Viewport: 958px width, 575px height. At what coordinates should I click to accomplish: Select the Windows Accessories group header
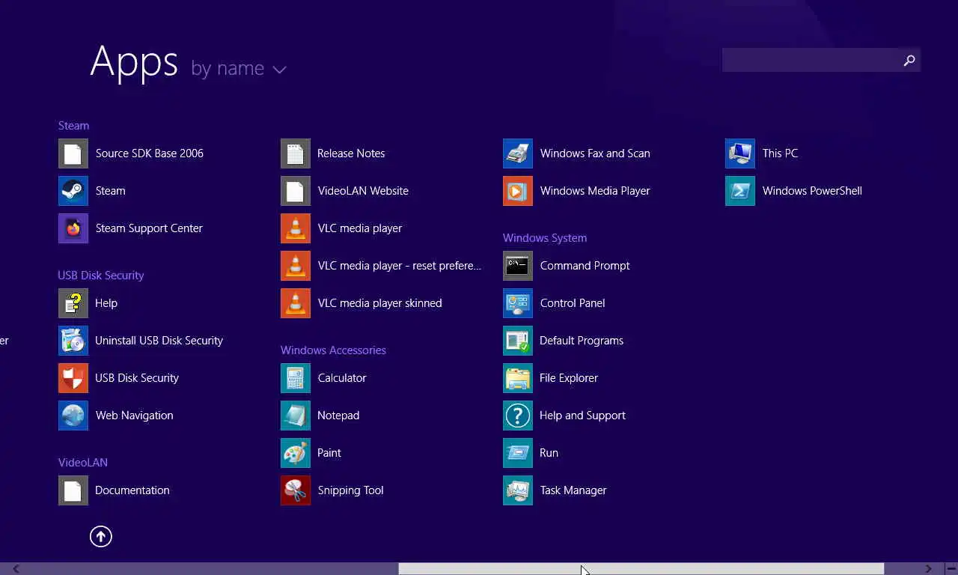coord(333,350)
